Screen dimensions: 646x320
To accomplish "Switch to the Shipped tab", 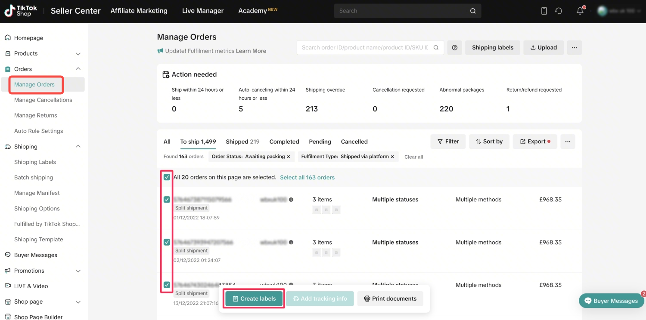I will [242, 142].
